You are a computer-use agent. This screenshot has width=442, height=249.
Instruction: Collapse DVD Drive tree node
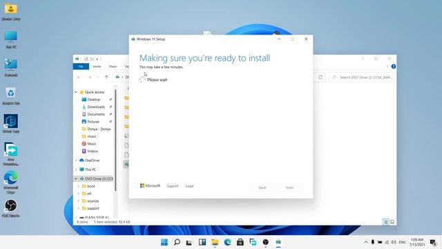[x=76, y=178]
